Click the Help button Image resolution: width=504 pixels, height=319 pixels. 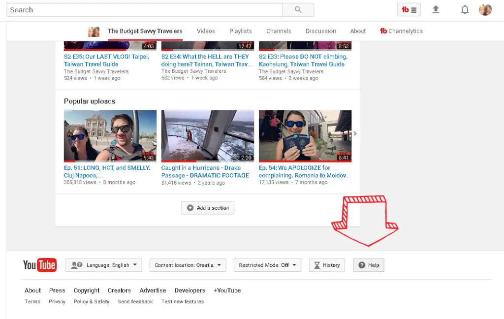[369, 265]
